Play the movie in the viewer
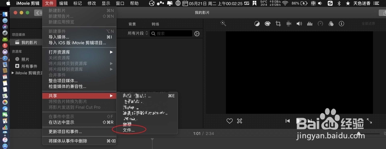Image resolution: width=386 pixels, height=149 pixels. click(x=299, y=121)
